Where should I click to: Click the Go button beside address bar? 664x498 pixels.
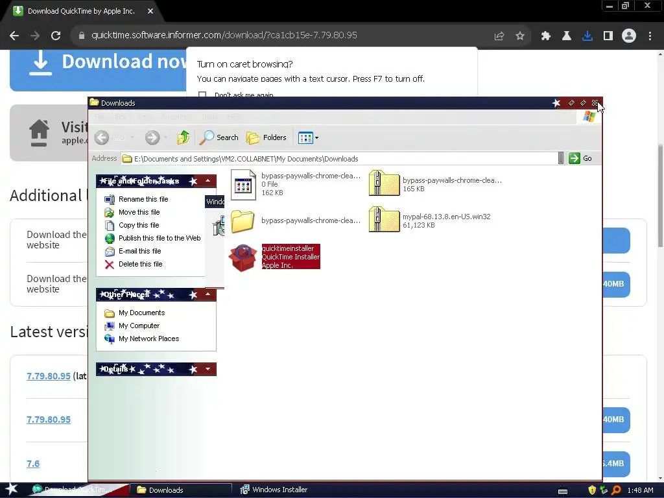[x=580, y=158]
